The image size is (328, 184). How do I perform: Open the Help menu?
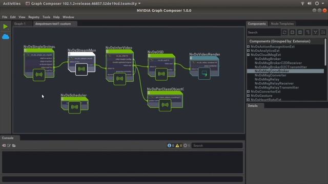click(x=56, y=17)
